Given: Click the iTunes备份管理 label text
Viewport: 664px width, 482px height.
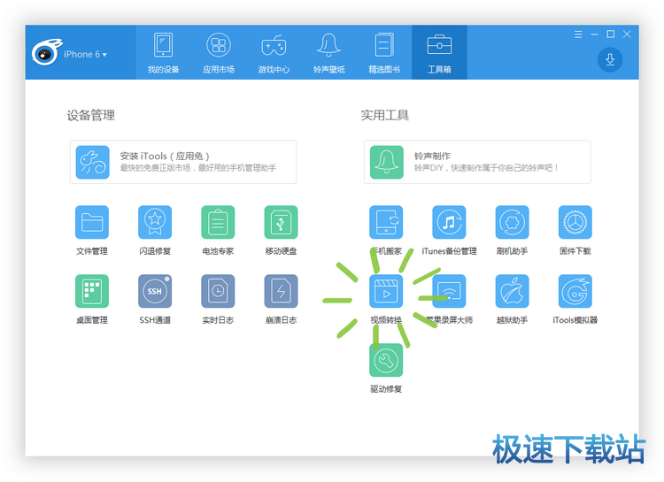Looking at the screenshot, I should pyautogui.click(x=449, y=251).
